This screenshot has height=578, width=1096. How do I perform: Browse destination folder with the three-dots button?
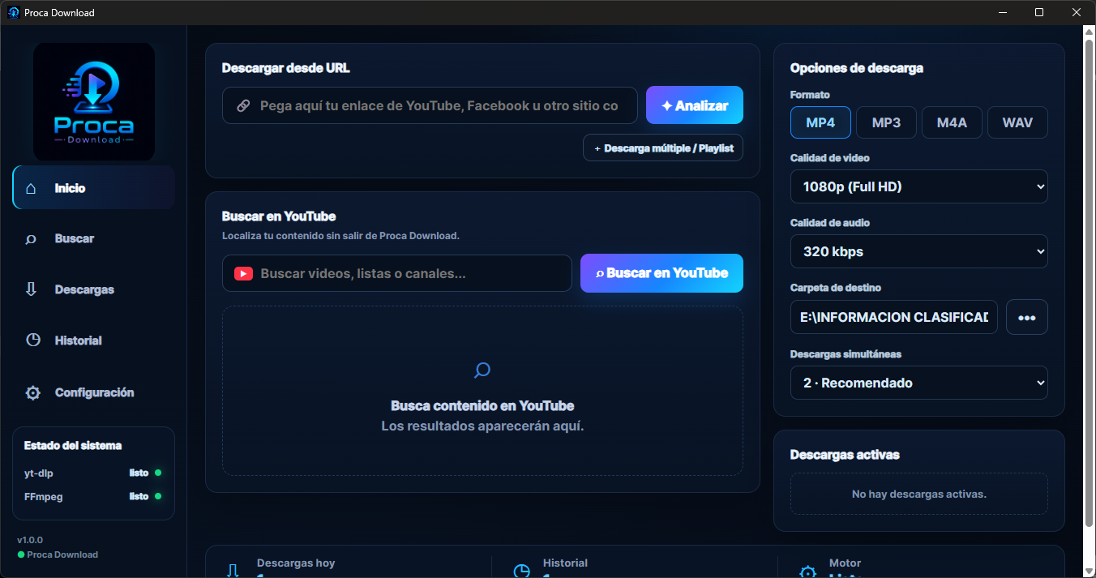(x=1027, y=317)
